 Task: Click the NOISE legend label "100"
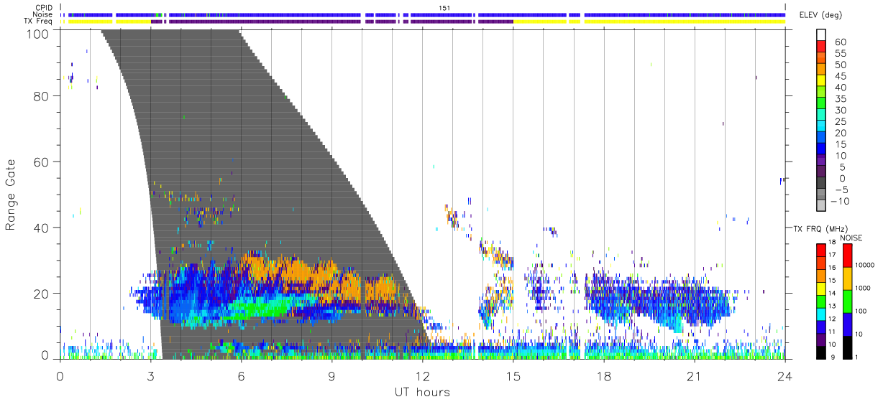[x=861, y=312]
